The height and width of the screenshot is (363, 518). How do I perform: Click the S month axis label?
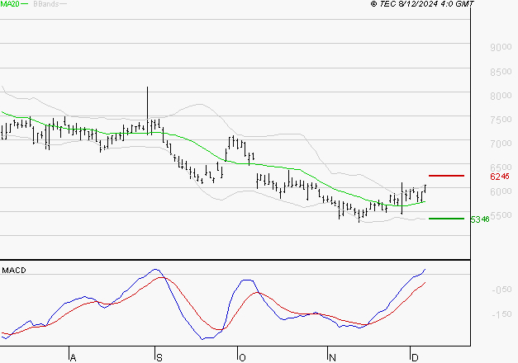[x=159, y=358]
